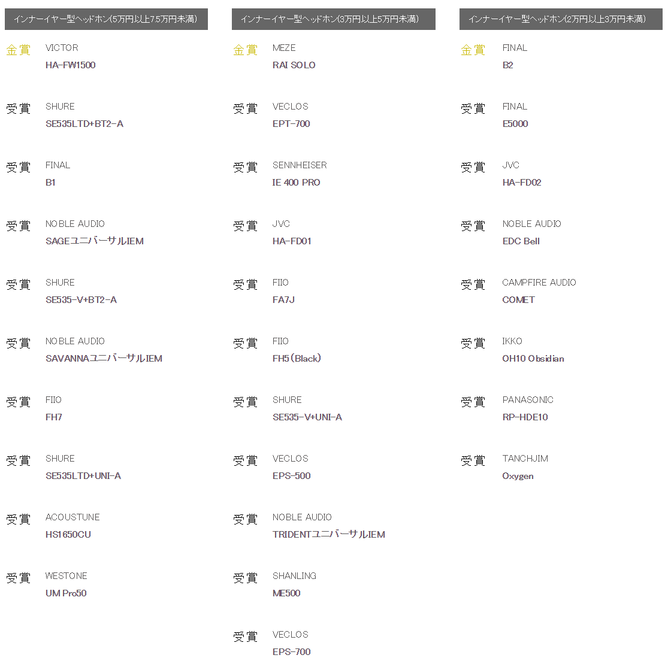
Task: Click the gold 金賞 label beside MEZE
Action: pos(245,50)
